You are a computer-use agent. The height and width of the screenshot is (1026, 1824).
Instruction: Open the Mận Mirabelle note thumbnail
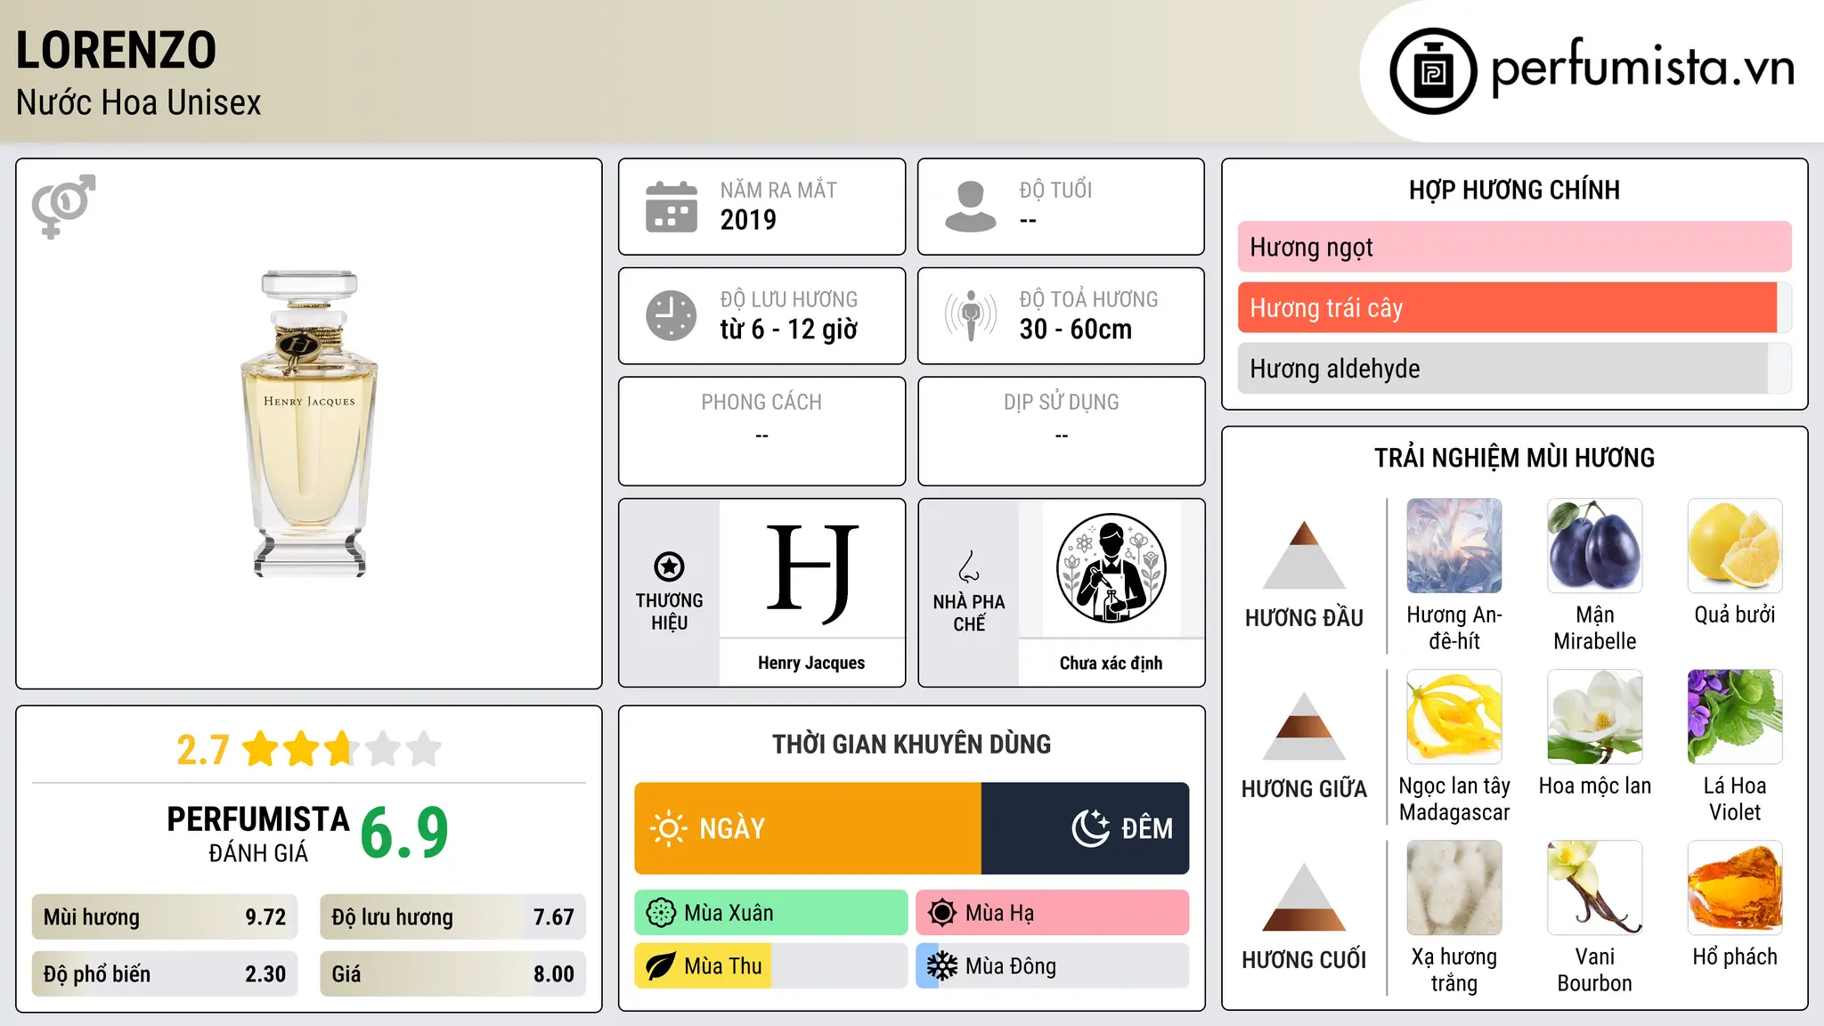pos(1594,546)
